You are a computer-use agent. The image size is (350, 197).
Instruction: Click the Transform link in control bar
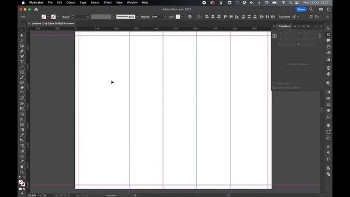coord(284,17)
